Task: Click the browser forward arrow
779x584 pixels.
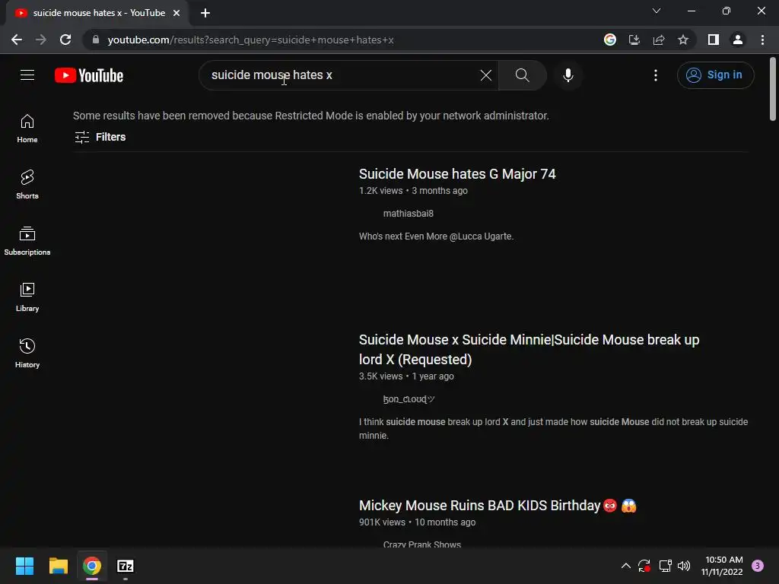Action: [41, 40]
